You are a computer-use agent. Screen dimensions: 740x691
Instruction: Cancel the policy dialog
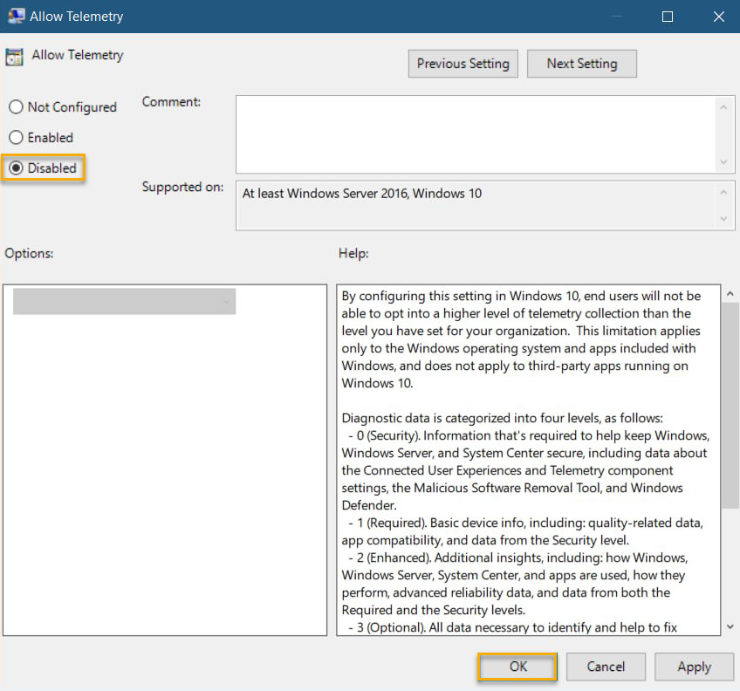(606, 667)
